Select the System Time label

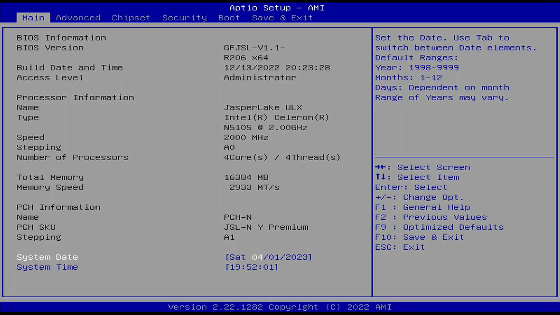pos(47,267)
